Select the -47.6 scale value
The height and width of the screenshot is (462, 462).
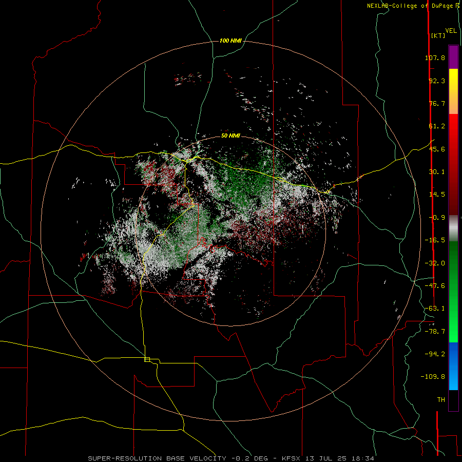(x=435, y=286)
